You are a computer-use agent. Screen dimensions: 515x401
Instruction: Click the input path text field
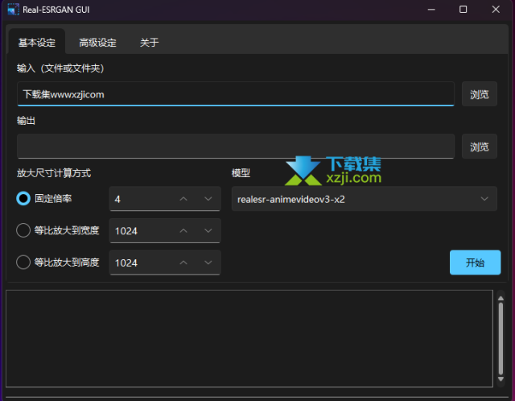(236, 94)
